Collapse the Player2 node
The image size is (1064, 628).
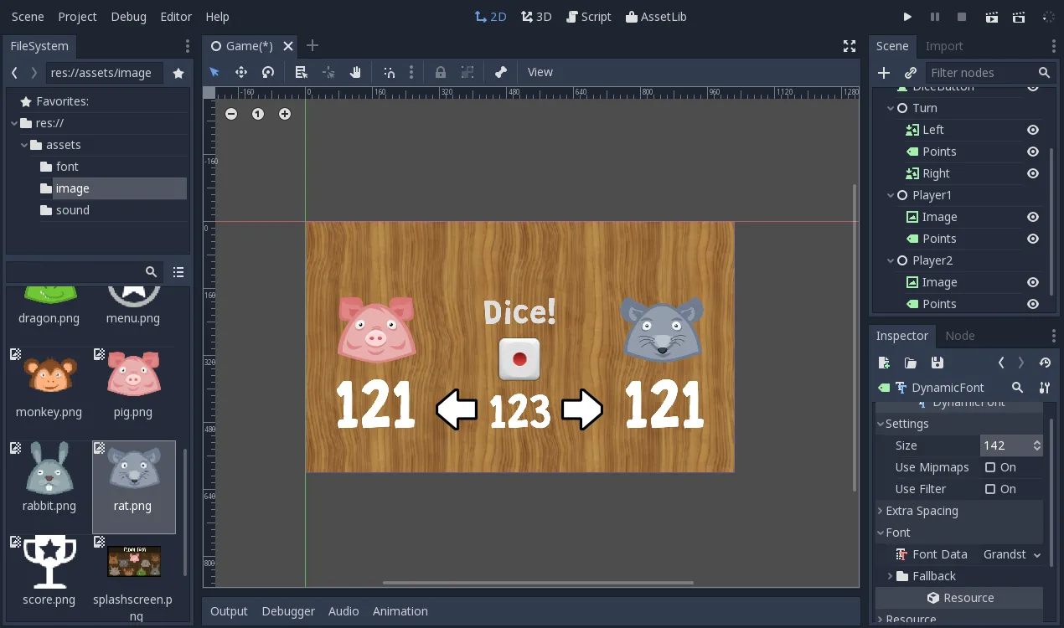tap(891, 260)
